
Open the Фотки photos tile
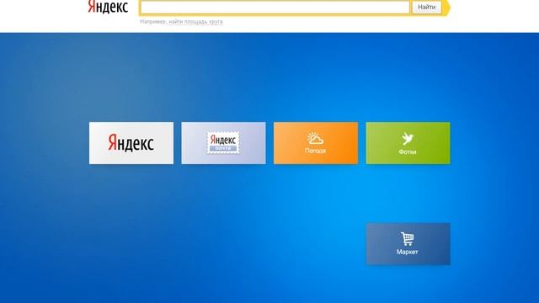(x=408, y=143)
